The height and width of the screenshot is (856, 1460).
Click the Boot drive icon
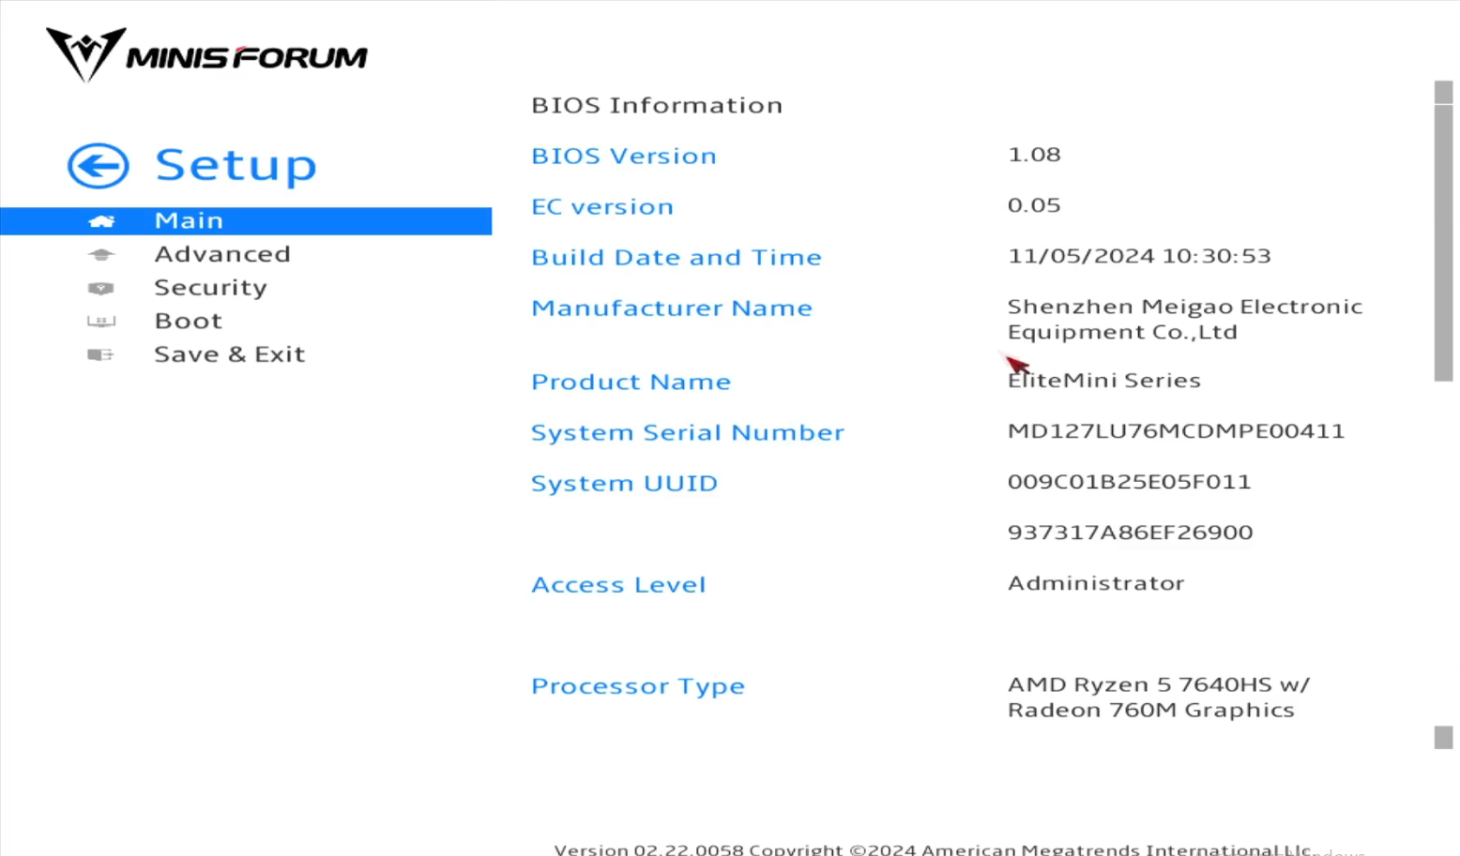101,322
